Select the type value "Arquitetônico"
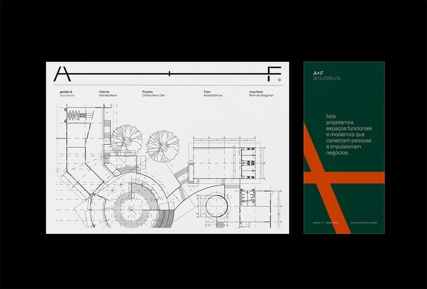The height and width of the screenshot is (289, 427). (213, 95)
